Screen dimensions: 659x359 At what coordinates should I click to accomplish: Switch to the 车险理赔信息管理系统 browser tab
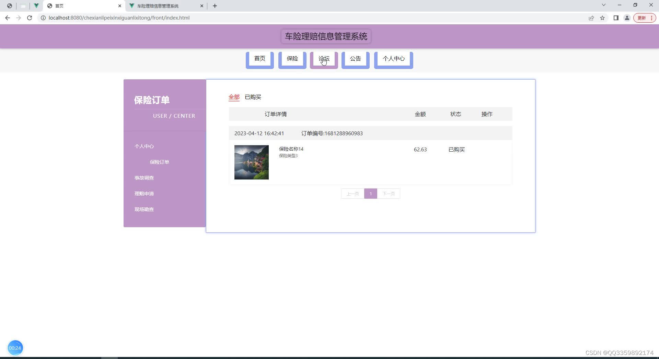(166, 6)
